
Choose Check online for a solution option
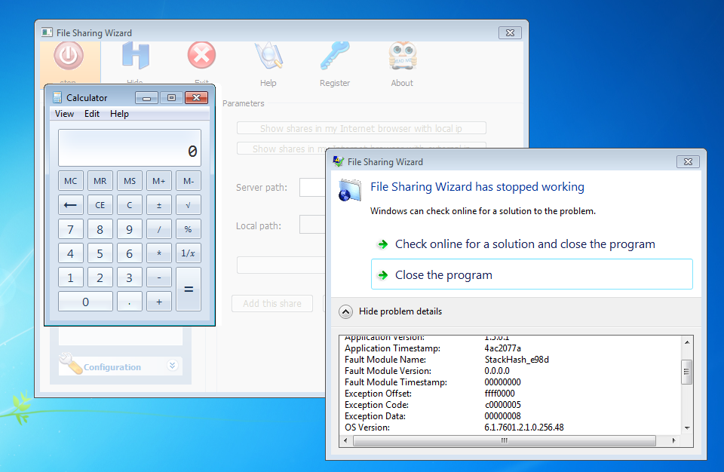point(525,244)
